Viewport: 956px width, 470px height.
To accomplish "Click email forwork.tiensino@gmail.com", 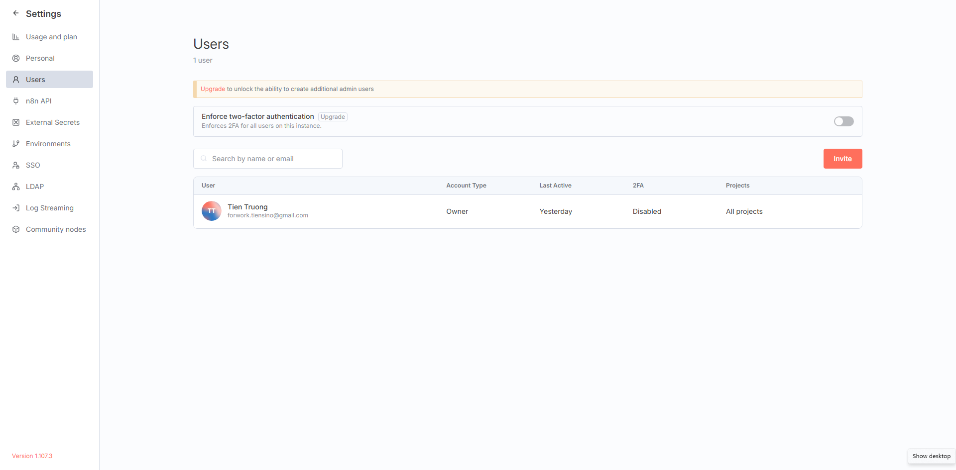I will pos(268,215).
